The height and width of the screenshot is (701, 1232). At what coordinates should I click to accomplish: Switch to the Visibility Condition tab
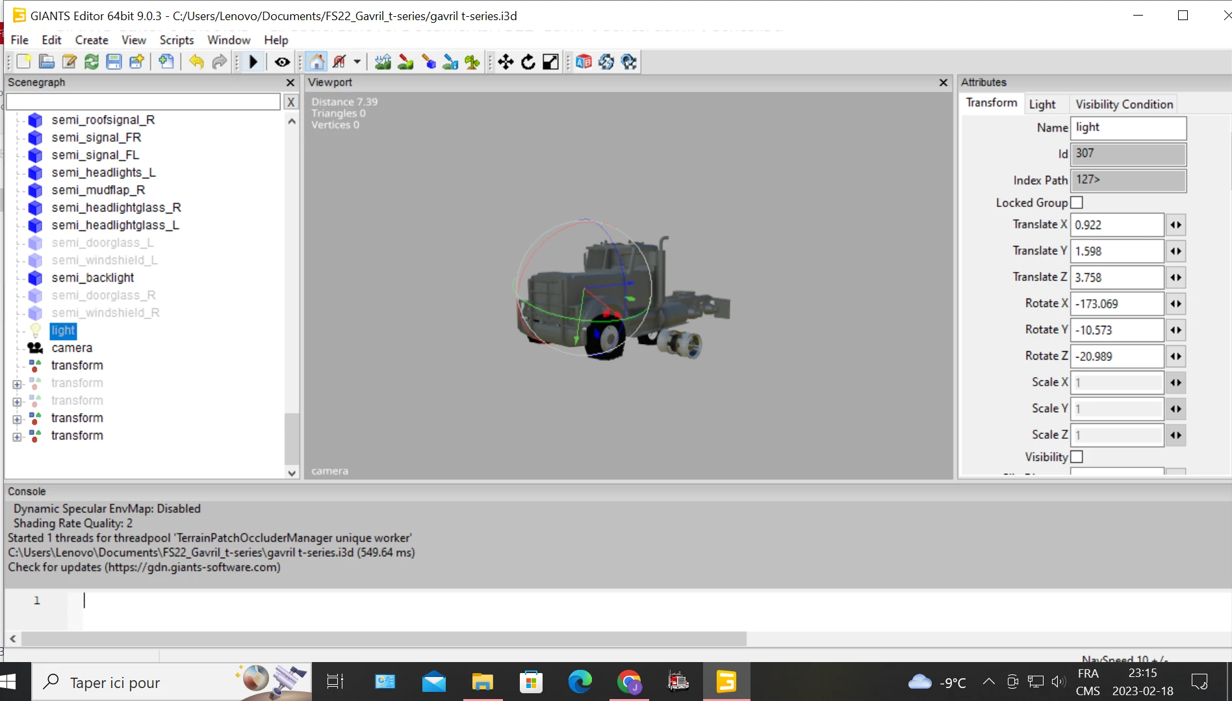1123,104
